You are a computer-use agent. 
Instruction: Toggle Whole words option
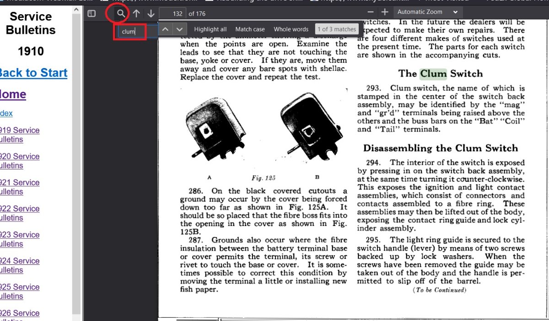(291, 29)
